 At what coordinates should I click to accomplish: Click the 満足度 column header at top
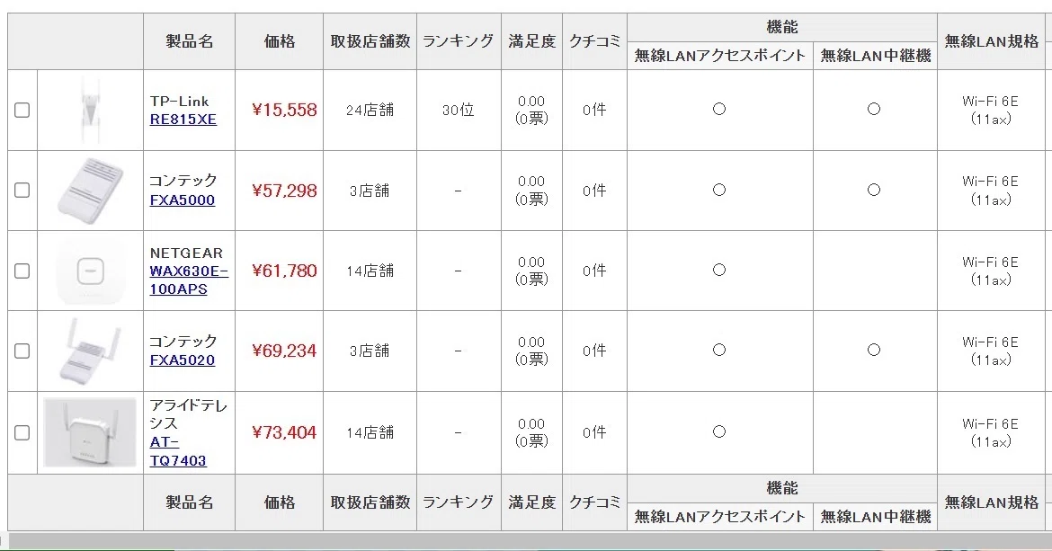[x=531, y=41]
